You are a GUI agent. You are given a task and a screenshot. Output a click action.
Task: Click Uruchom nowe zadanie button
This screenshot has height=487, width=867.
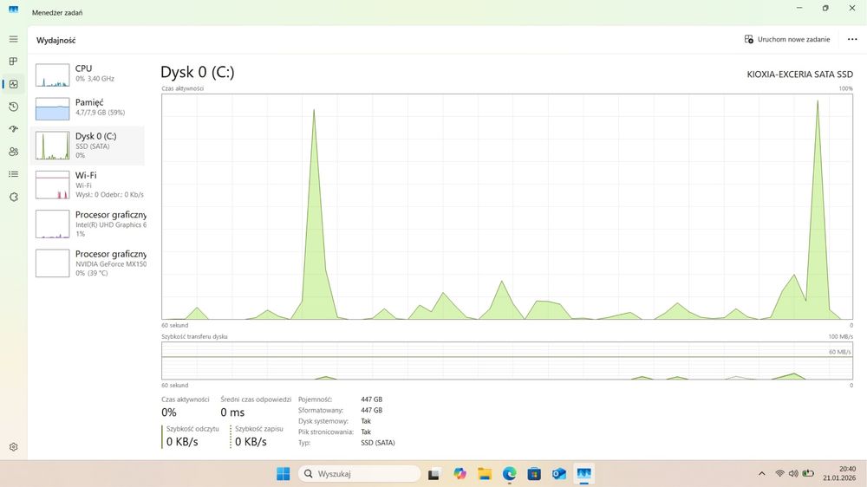787,39
